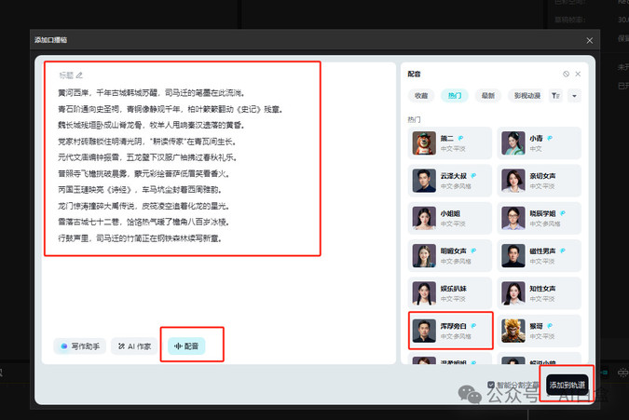Close the 配音 voice panel
This screenshot has width=629, height=420.
[578, 74]
